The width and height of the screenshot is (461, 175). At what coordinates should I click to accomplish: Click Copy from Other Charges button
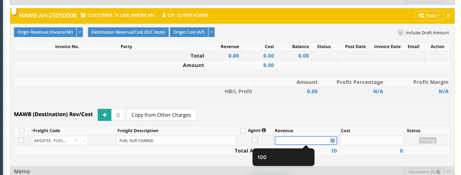tap(161, 115)
